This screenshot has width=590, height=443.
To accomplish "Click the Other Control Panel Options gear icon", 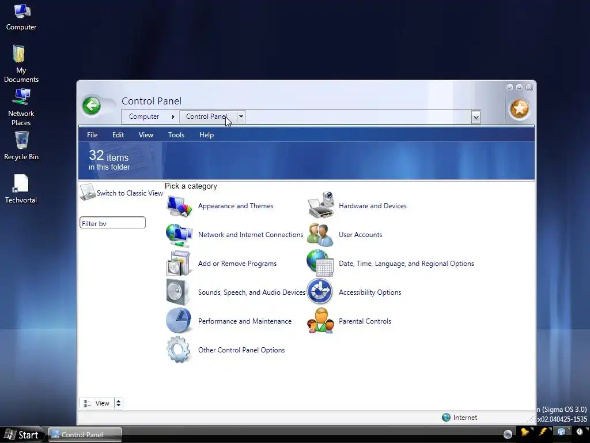I will pyautogui.click(x=179, y=350).
